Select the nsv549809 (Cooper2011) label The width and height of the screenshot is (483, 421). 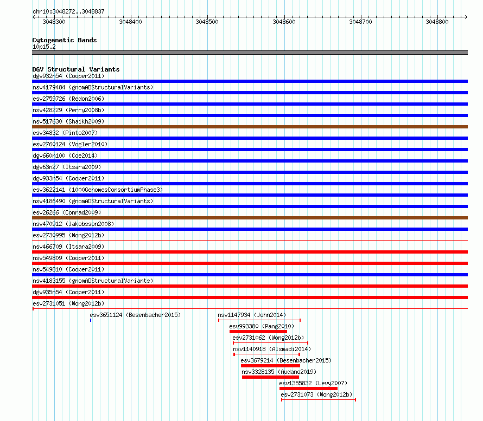[68, 258]
